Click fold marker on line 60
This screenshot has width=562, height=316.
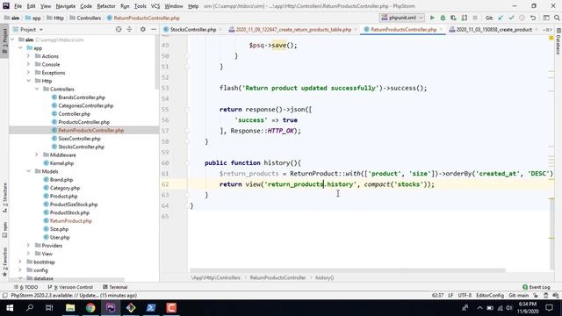click(187, 162)
